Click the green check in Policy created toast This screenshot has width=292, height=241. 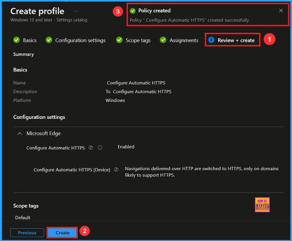133,11
